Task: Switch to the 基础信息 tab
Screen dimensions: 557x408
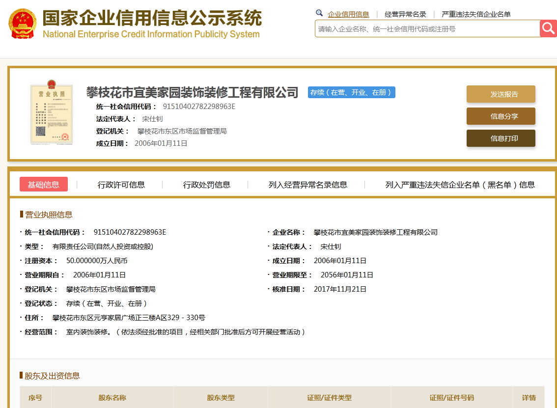Action: [44, 184]
